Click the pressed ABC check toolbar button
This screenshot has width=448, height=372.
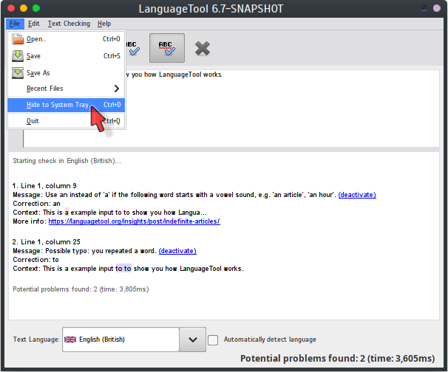pos(167,48)
